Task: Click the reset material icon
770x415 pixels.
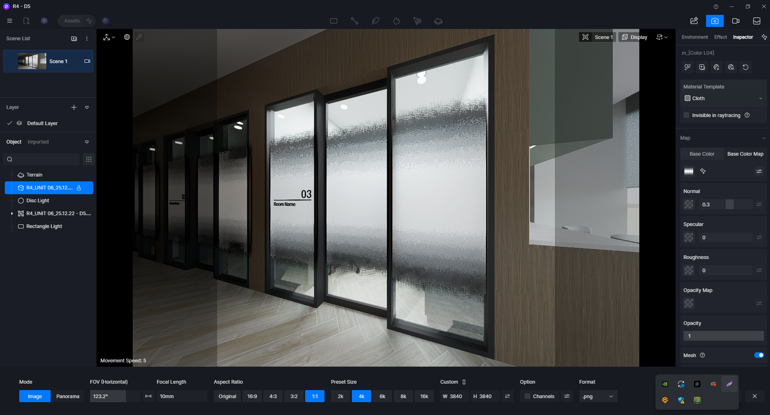Action: [745, 67]
